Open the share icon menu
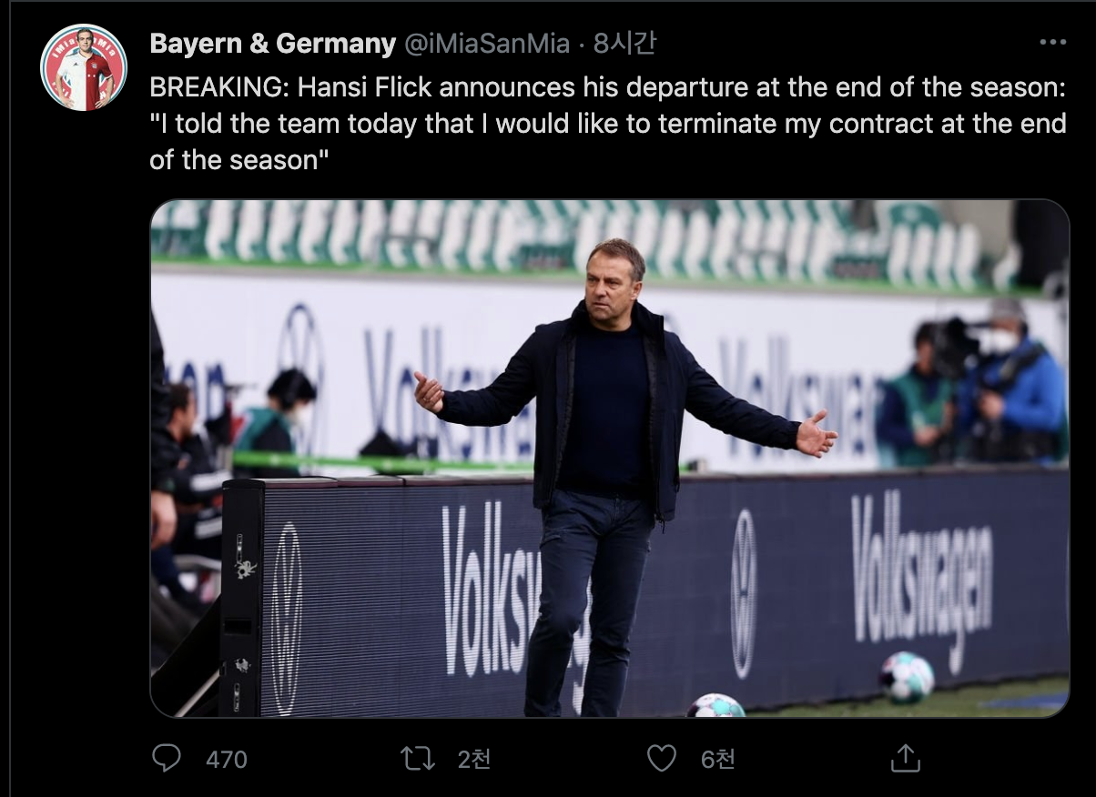The height and width of the screenshot is (797, 1096). coord(905,758)
